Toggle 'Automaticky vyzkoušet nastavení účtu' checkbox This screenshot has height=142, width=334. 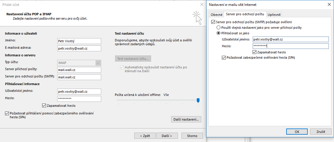[122, 67]
